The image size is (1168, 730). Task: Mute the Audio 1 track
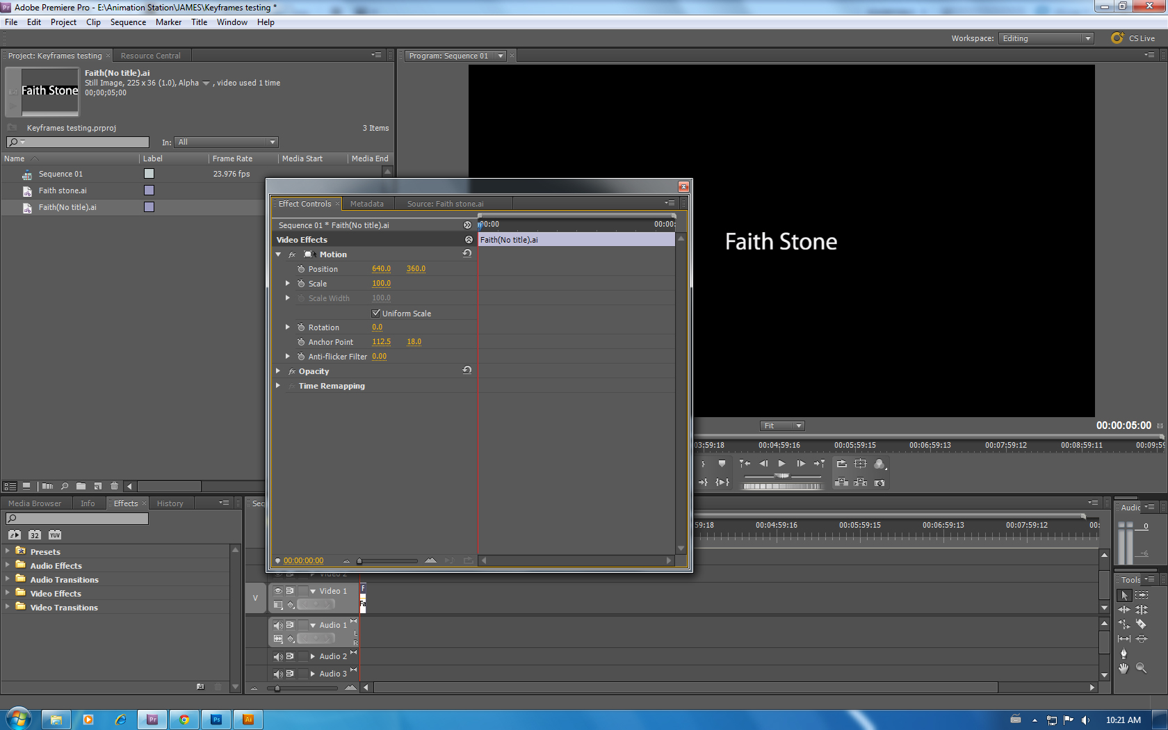tap(278, 625)
